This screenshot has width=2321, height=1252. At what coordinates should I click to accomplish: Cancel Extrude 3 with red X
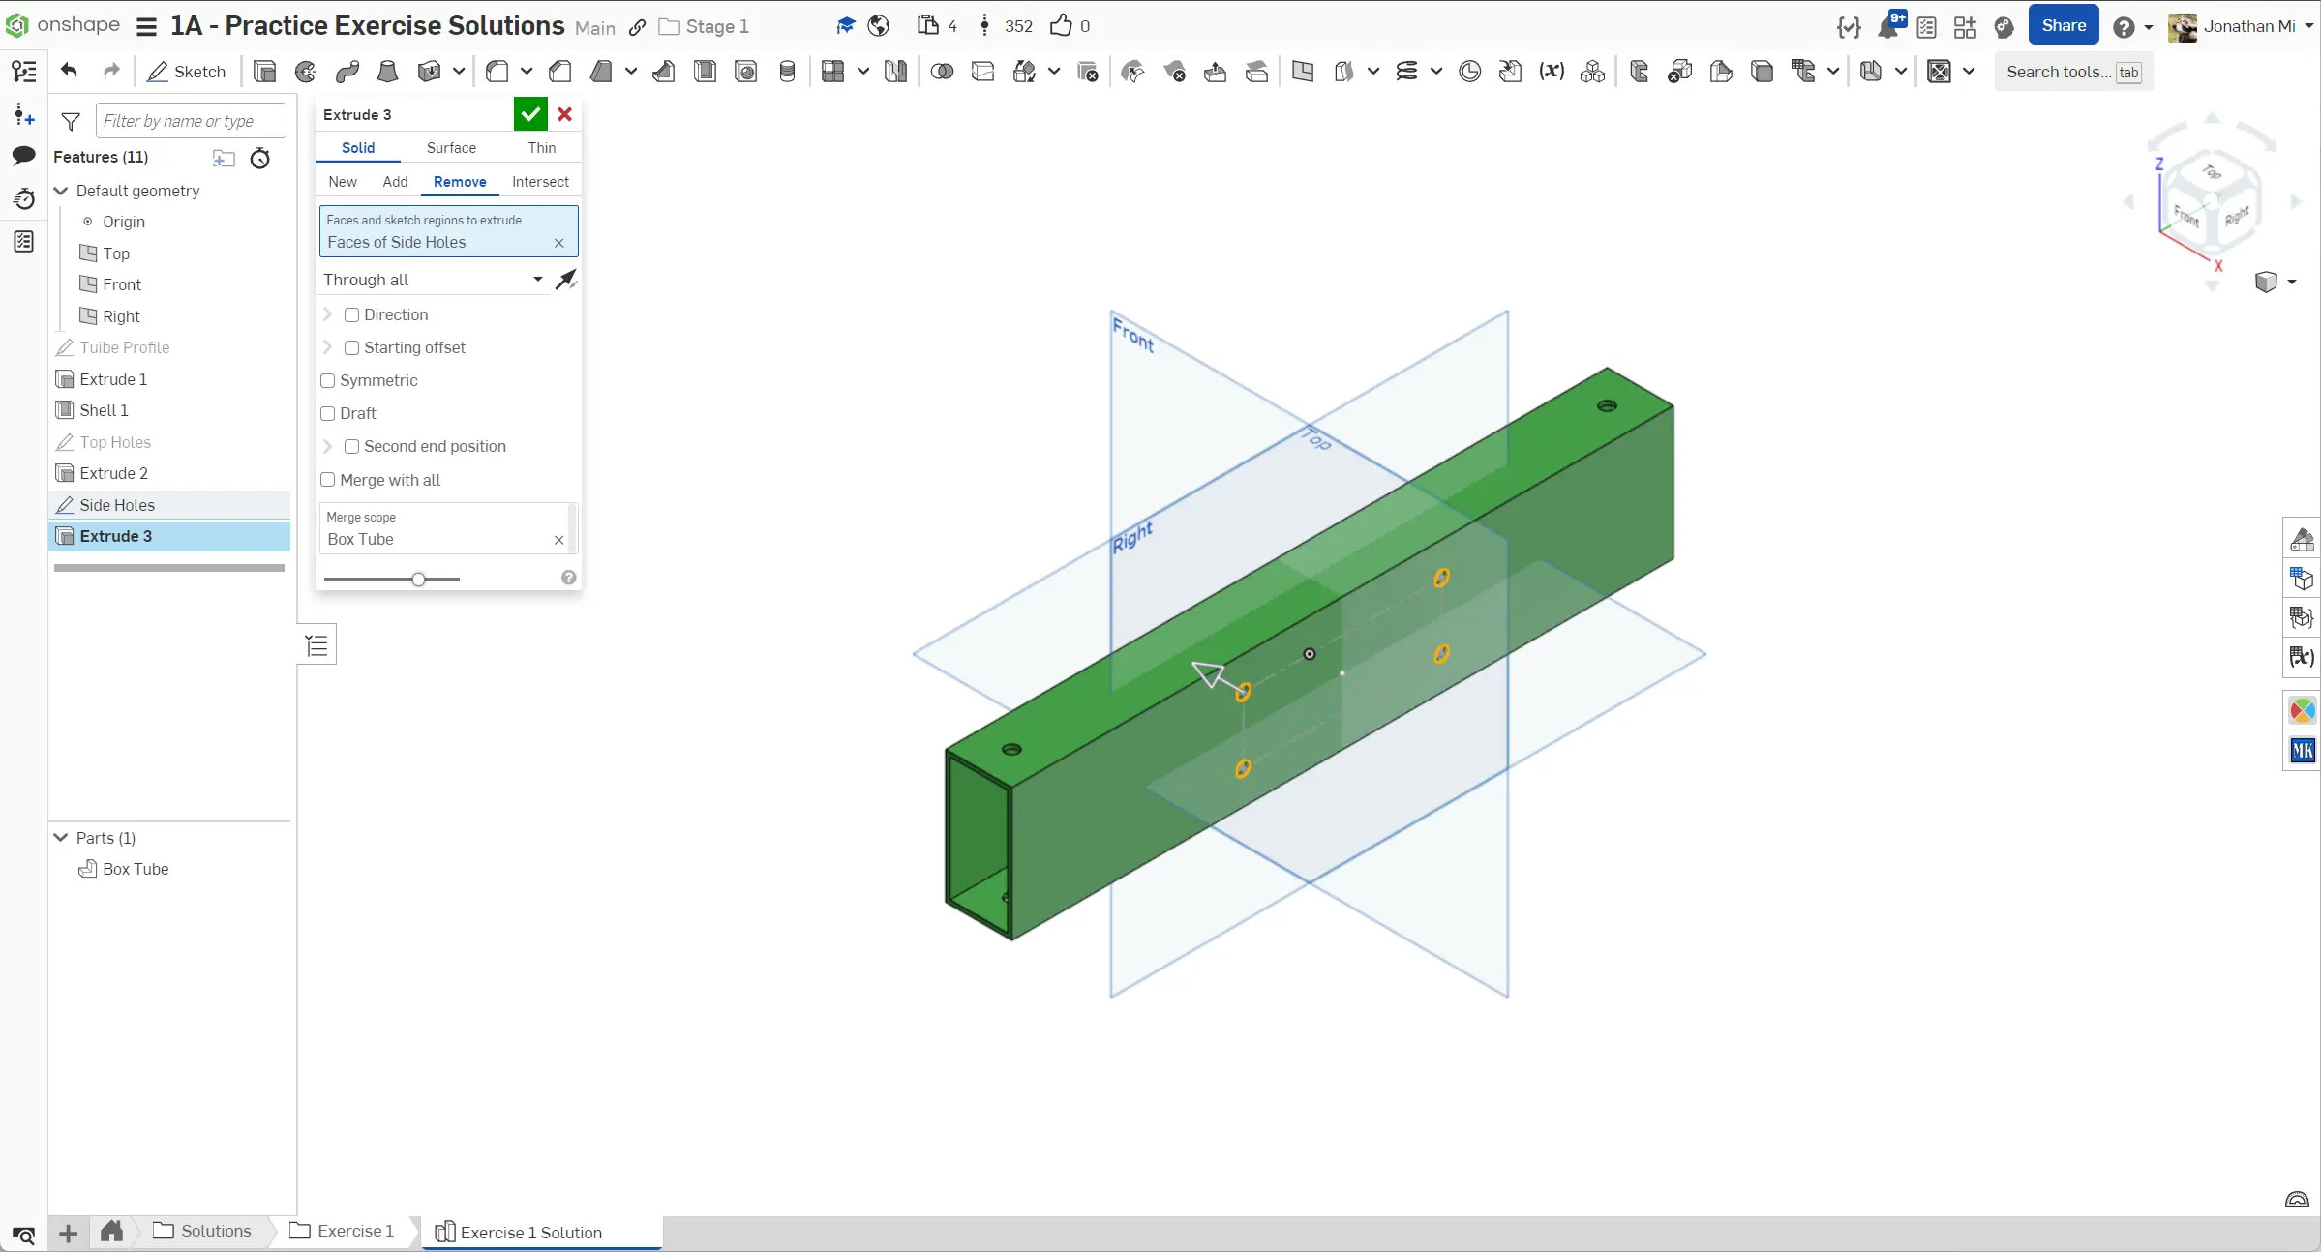pos(565,114)
